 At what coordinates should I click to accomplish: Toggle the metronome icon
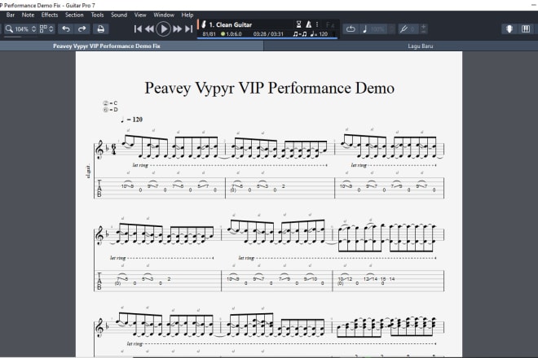309,24
